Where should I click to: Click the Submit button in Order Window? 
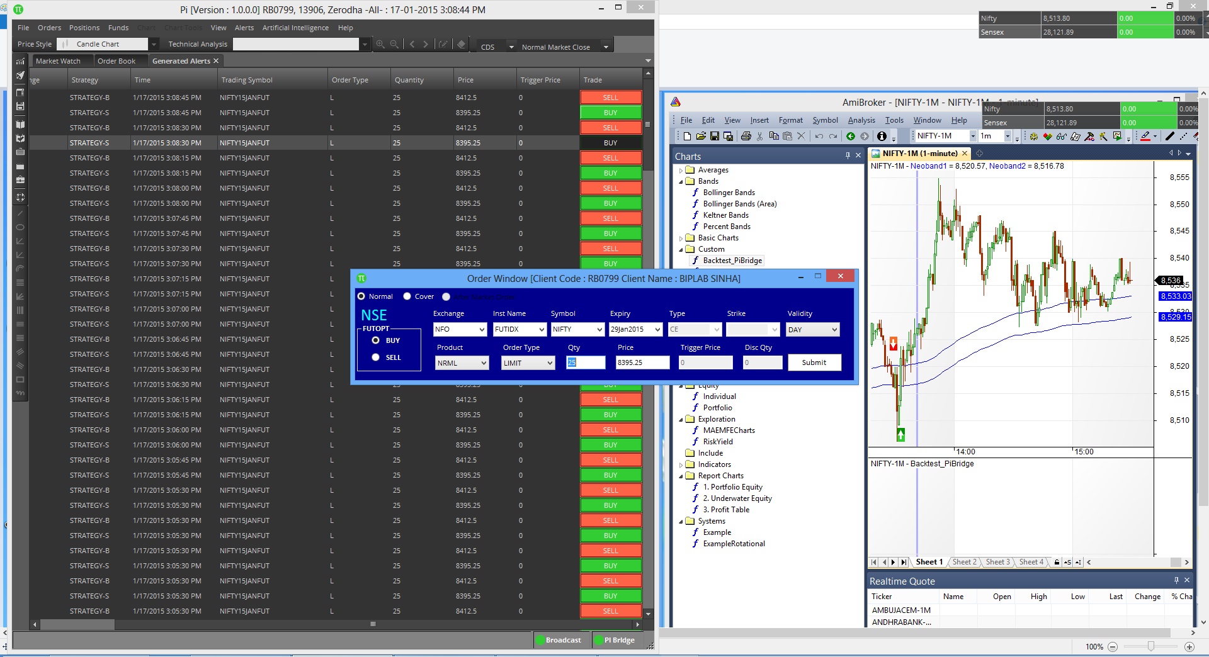(814, 362)
